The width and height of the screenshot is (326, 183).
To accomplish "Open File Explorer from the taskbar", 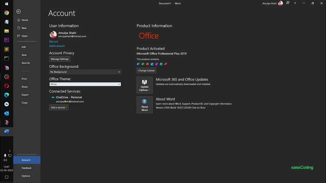I will coord(7,31).
